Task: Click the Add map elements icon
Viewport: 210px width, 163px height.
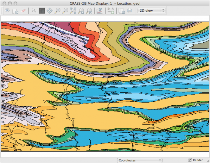Action: [x=110, y=11]
